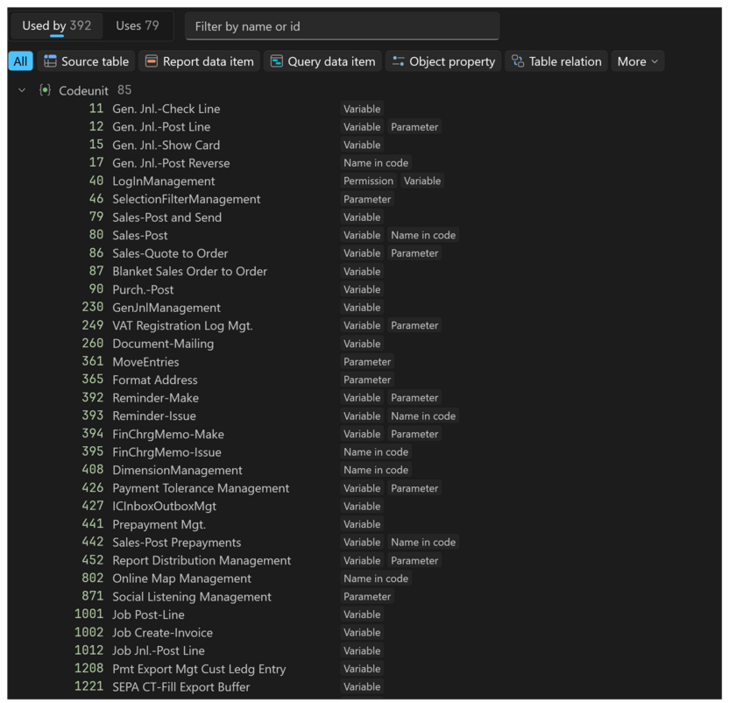This screenshot has height=703, width=729.
Task: Select Prepayment Mgt. codeunit
Action: point(159,525)
